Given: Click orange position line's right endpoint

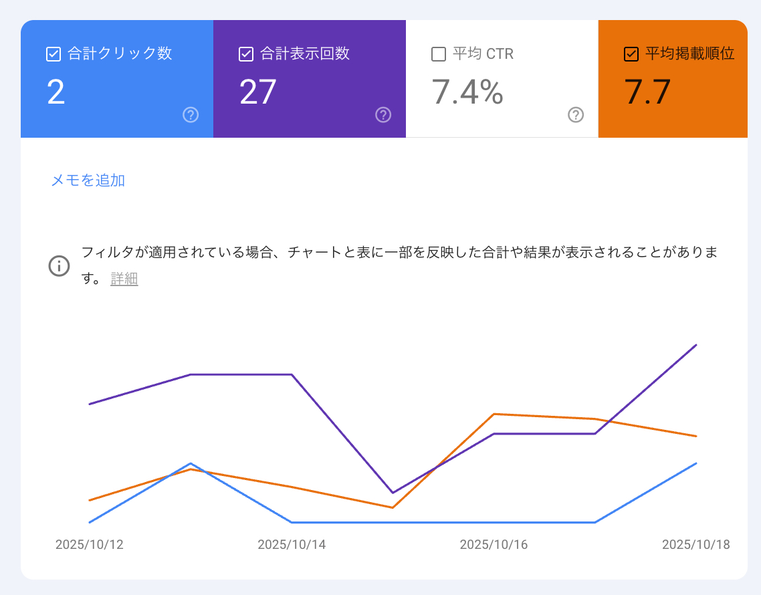Looking at the screenshot, I should pos(696,436).
